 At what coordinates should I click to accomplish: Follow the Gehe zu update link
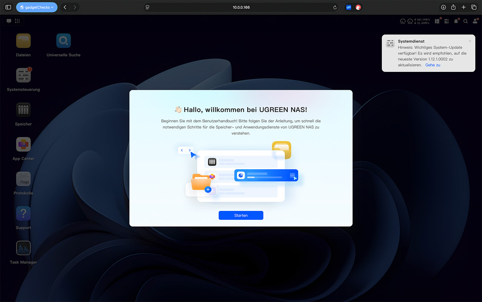point(433,65)
